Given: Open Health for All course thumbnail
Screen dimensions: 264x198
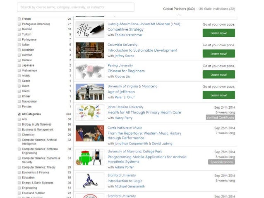Looking at the screenshot, I should (x=90, y=112).
